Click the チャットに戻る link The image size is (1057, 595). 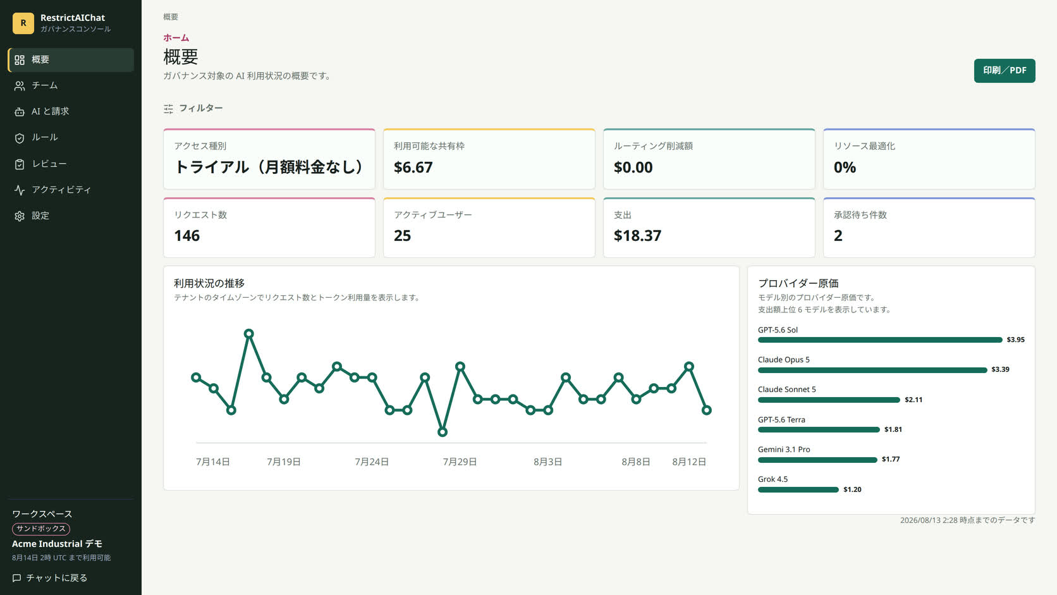pyautogui.click(x=50, y=578)
